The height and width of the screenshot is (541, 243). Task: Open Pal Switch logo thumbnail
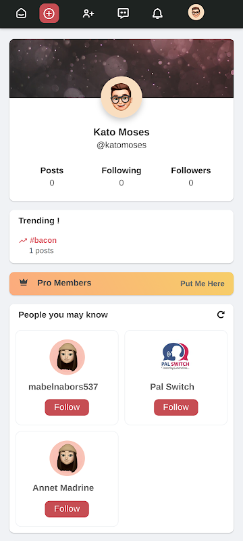click(175, 357)
